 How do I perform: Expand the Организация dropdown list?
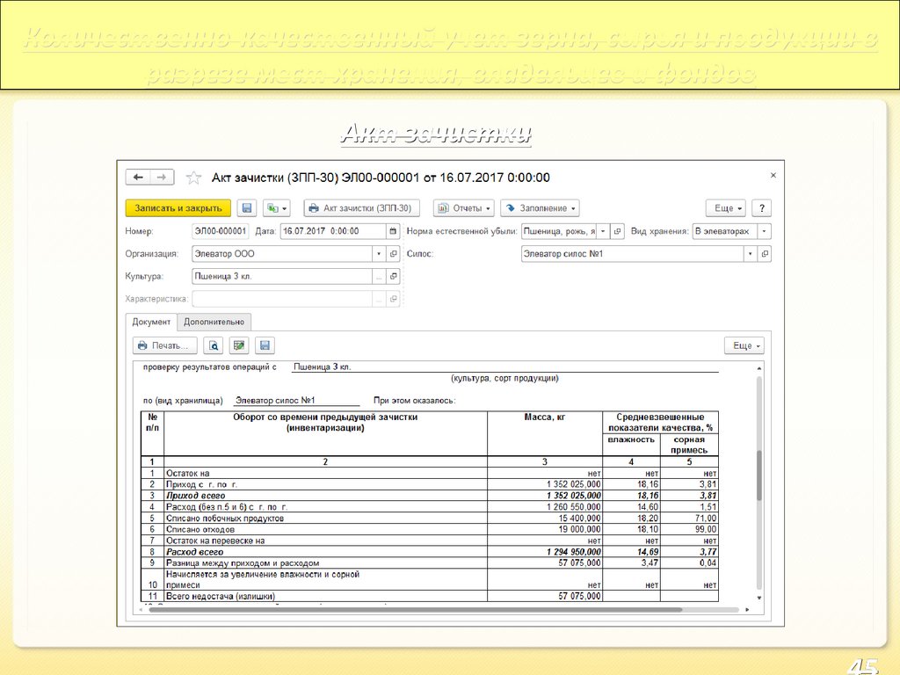pos(379,254)
